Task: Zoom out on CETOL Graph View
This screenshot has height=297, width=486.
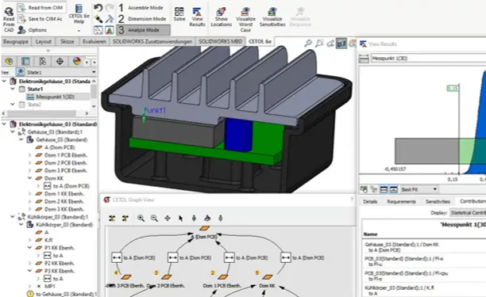Action: 154,218
